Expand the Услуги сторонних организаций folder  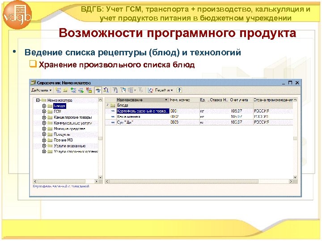[x=44, y=152]
